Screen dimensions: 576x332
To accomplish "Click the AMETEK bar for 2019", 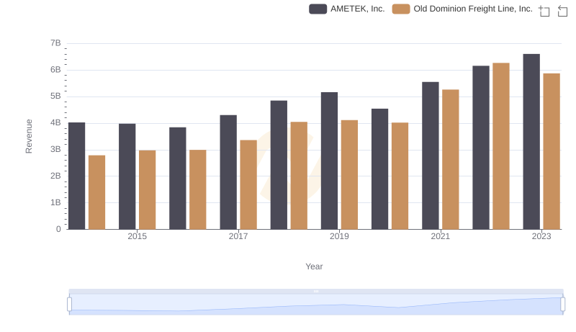I will 329,161.
